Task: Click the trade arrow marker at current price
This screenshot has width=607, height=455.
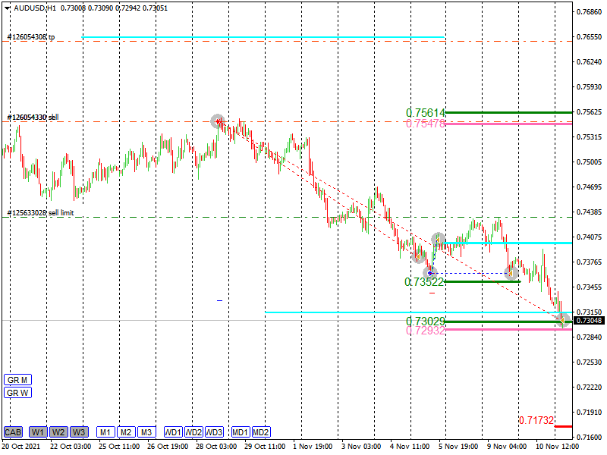Action: [x=564, y=321]
